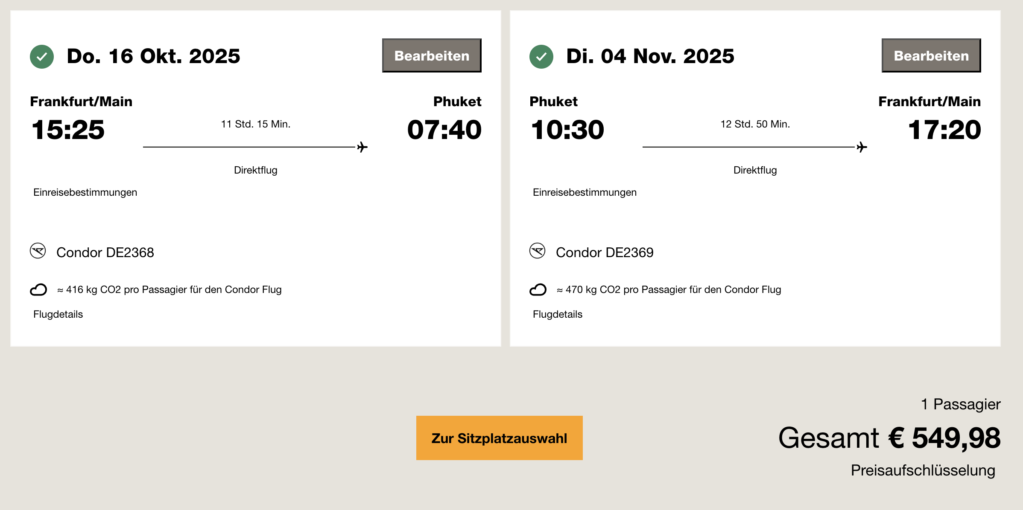Show the Preisaufschlüsselung price breakdown

pos(923,470)
